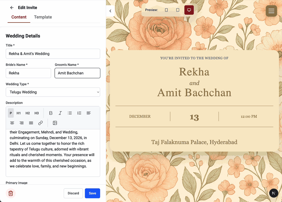Screen dimensions: 282x202
Task: Insert a numbered list into the description
Action: pyautogui.click(x=79, y=113)
